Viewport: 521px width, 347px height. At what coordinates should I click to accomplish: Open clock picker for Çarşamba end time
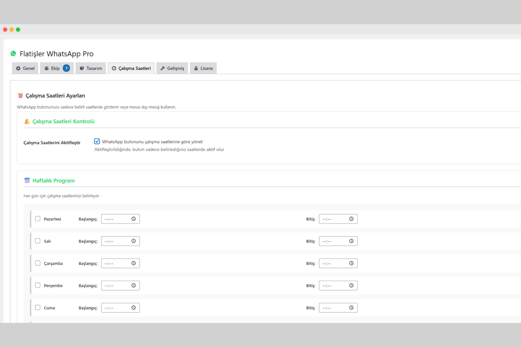click(x=351, y=263)
